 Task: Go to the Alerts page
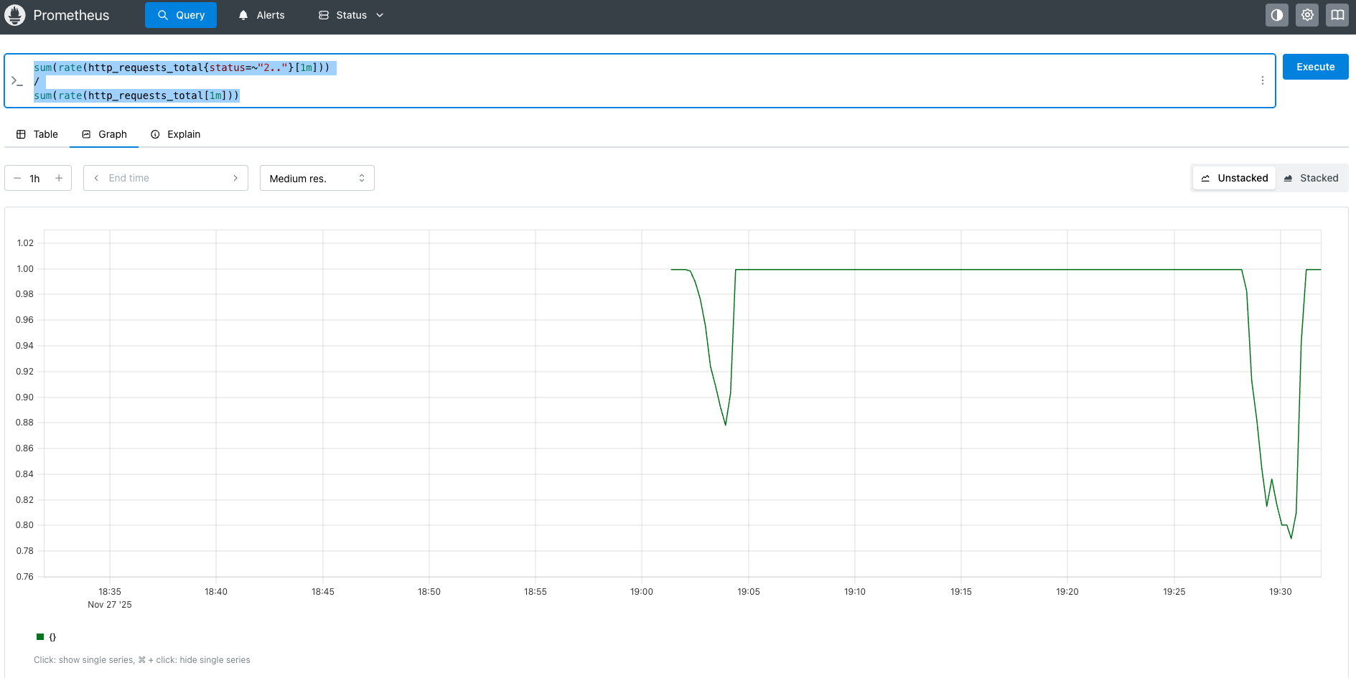pyautogui.click(x=262, y=15)
